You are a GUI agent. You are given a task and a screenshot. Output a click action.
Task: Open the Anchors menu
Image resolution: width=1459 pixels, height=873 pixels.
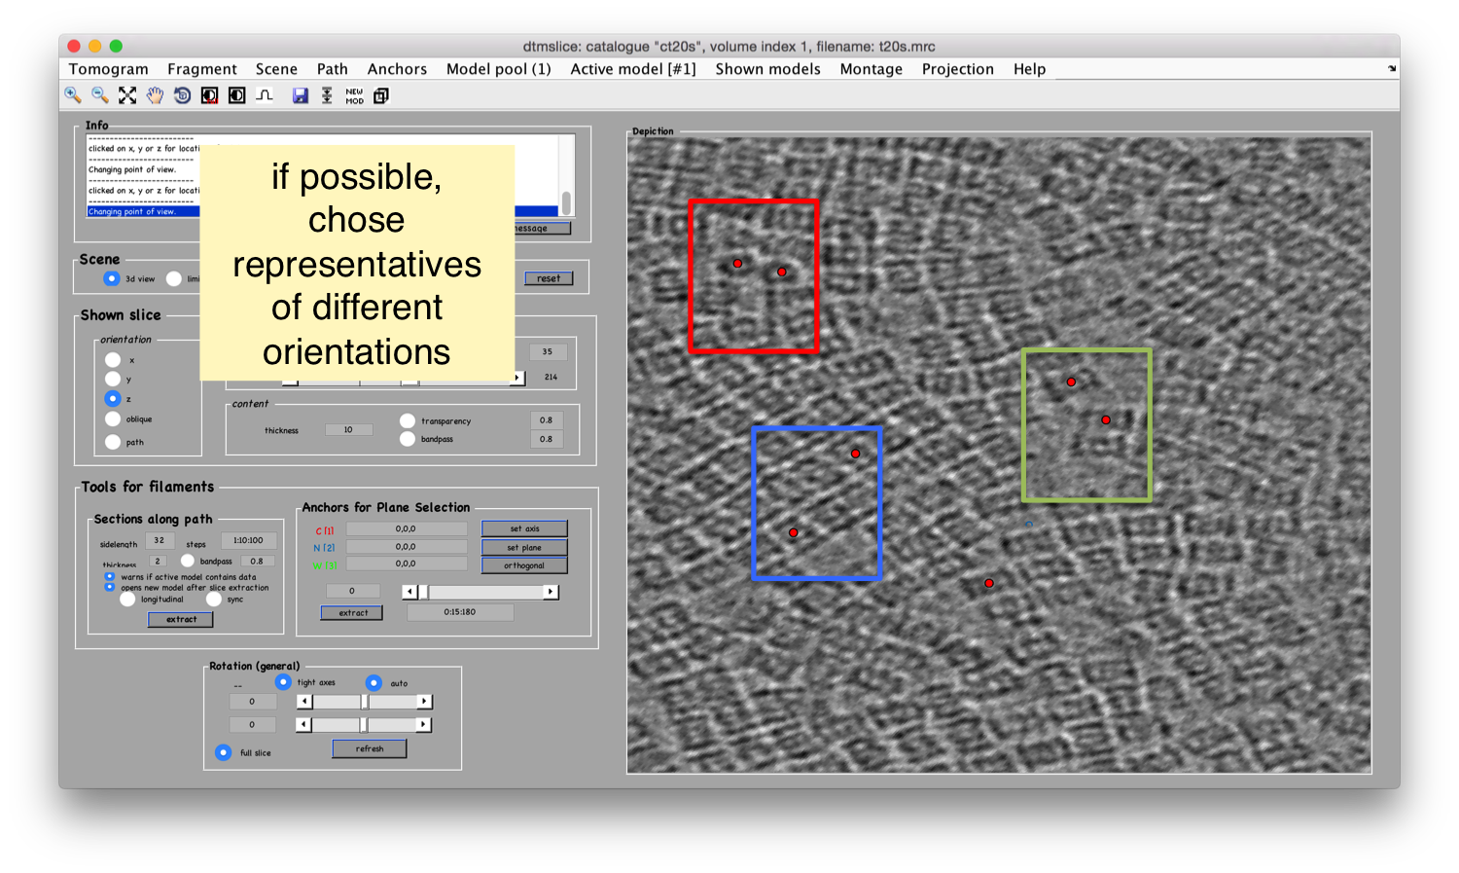(x=397, y=69)
